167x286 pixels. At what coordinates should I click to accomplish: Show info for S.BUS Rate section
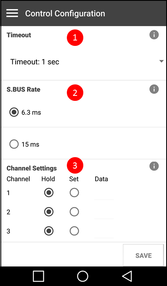[154, 89]
